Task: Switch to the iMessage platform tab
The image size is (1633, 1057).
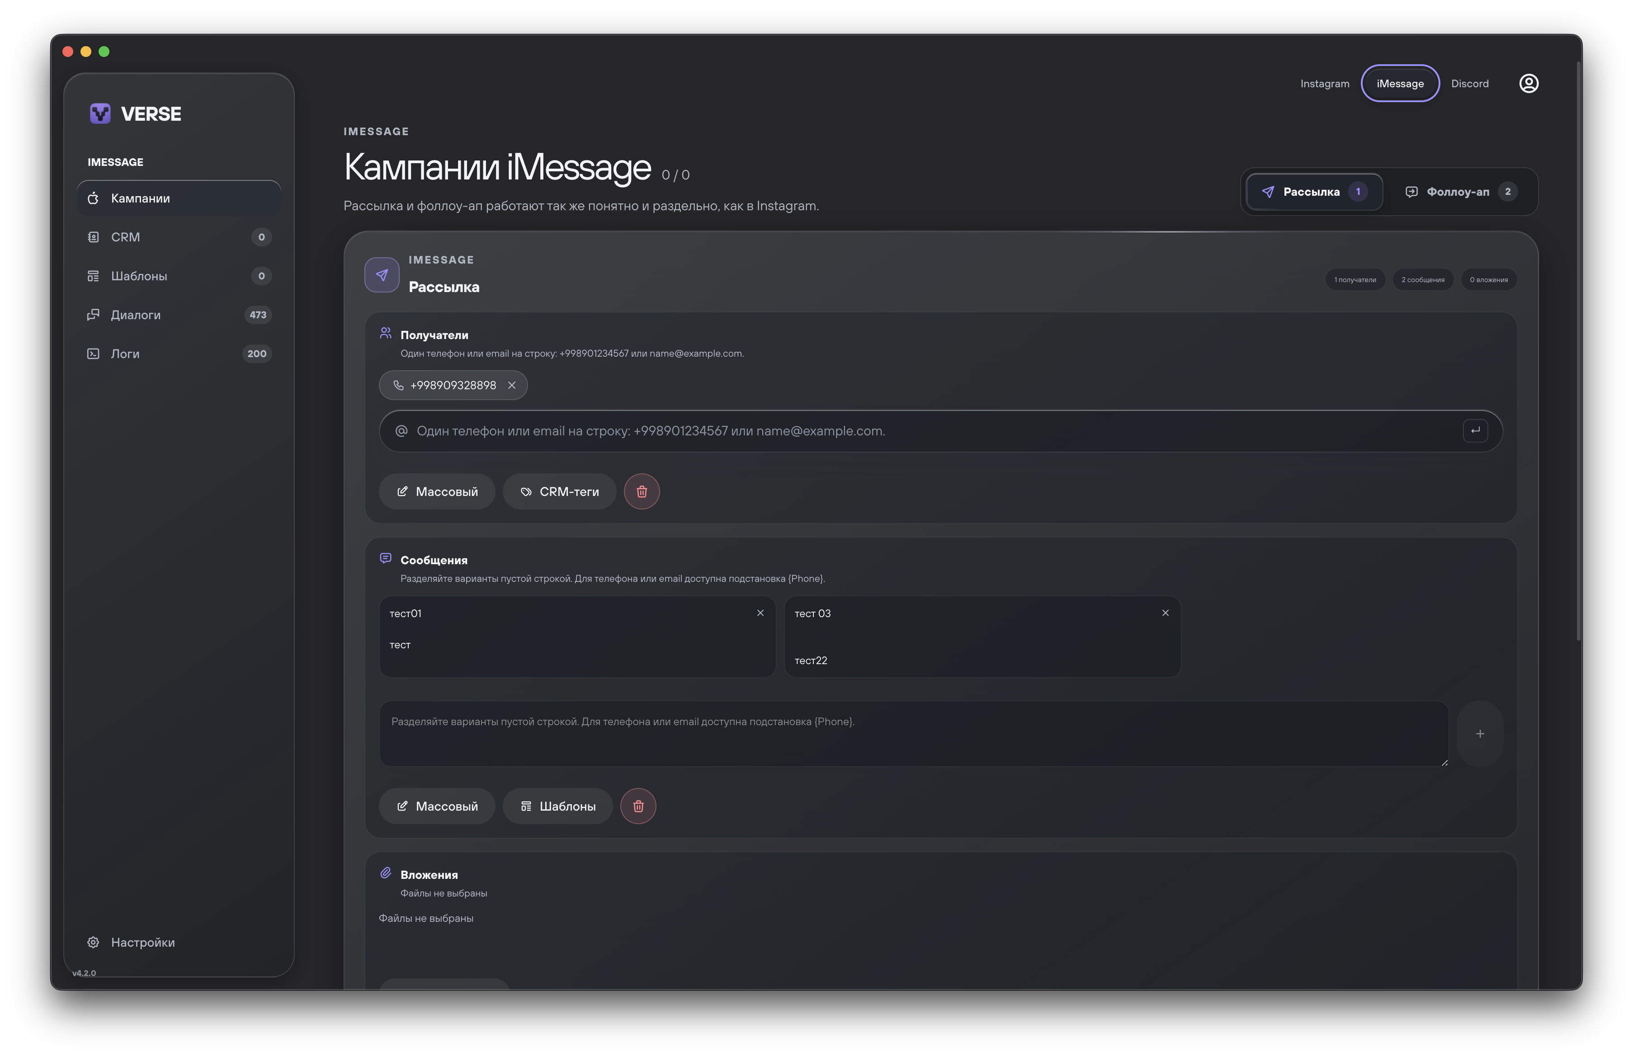Action: (1400, 83)
